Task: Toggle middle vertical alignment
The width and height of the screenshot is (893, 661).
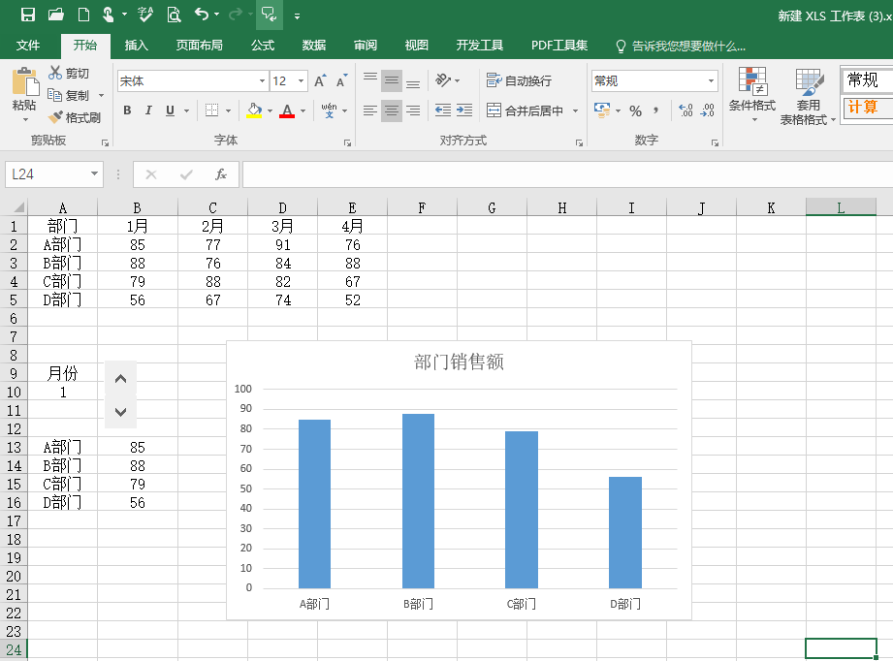Action: 392,80
